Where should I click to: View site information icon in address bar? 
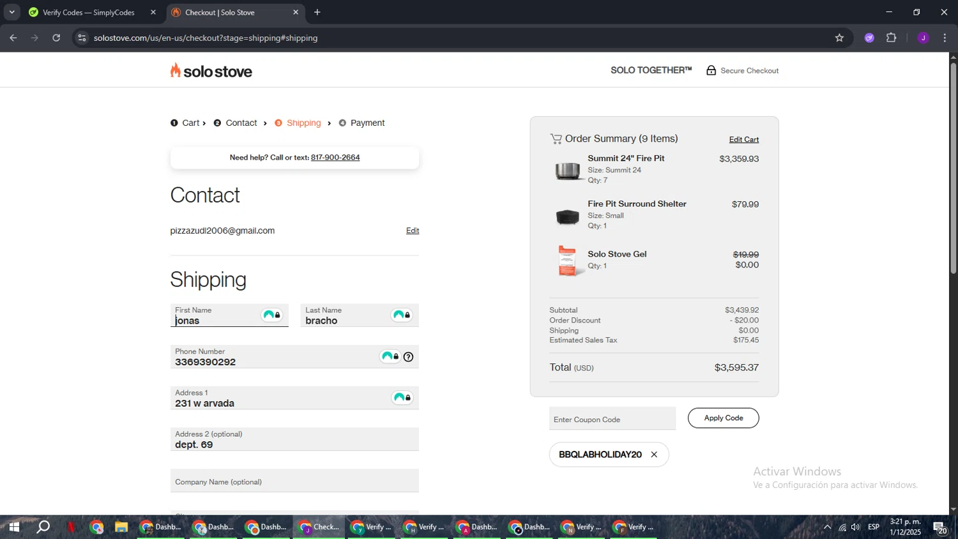[x=81, y=38]
